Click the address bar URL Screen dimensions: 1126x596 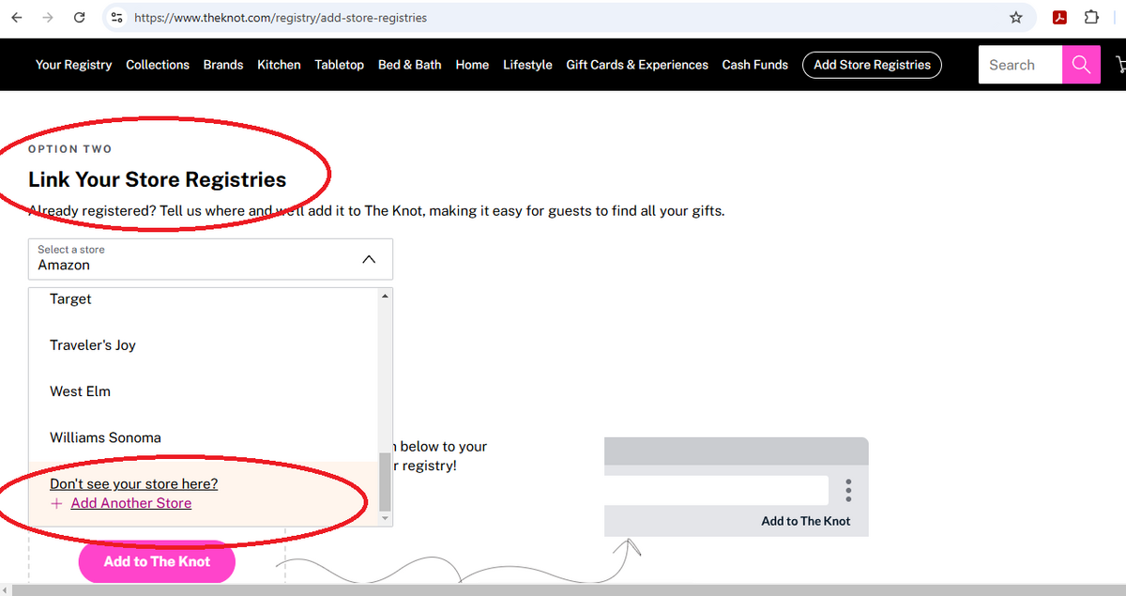281,18
